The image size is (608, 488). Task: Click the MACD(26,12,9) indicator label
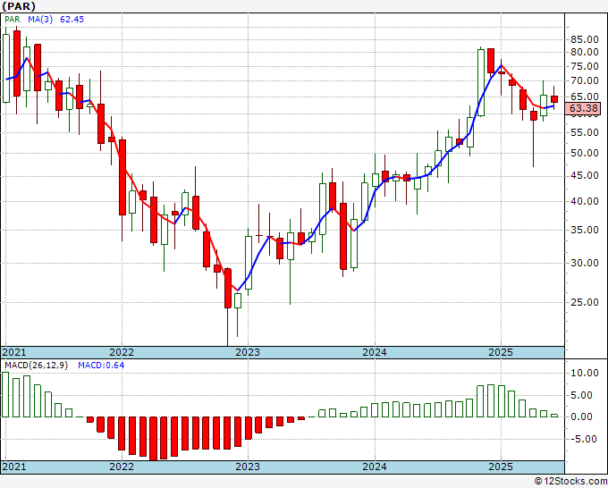coord(36,366)
